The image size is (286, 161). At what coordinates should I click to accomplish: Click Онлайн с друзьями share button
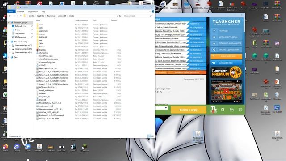(226, 50)
